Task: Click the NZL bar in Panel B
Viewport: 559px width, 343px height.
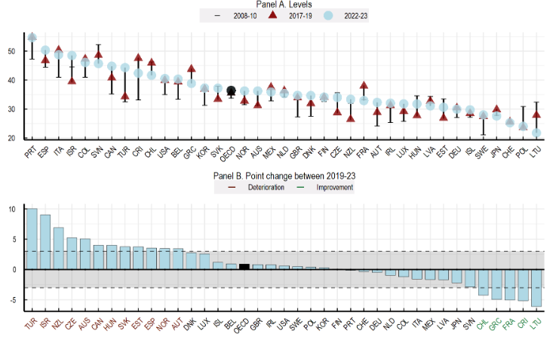Action: click(59, 248)
